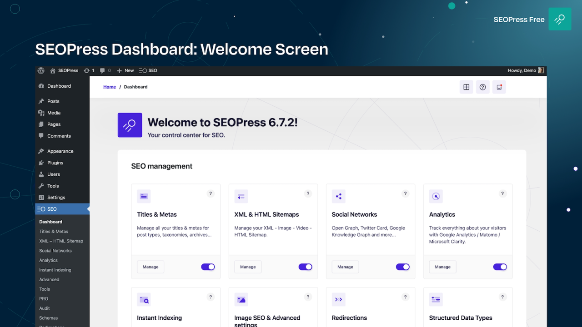Screen dimensions: 582x327
Task: Click the Redirections card icon
Action: [x=338, y=300]
